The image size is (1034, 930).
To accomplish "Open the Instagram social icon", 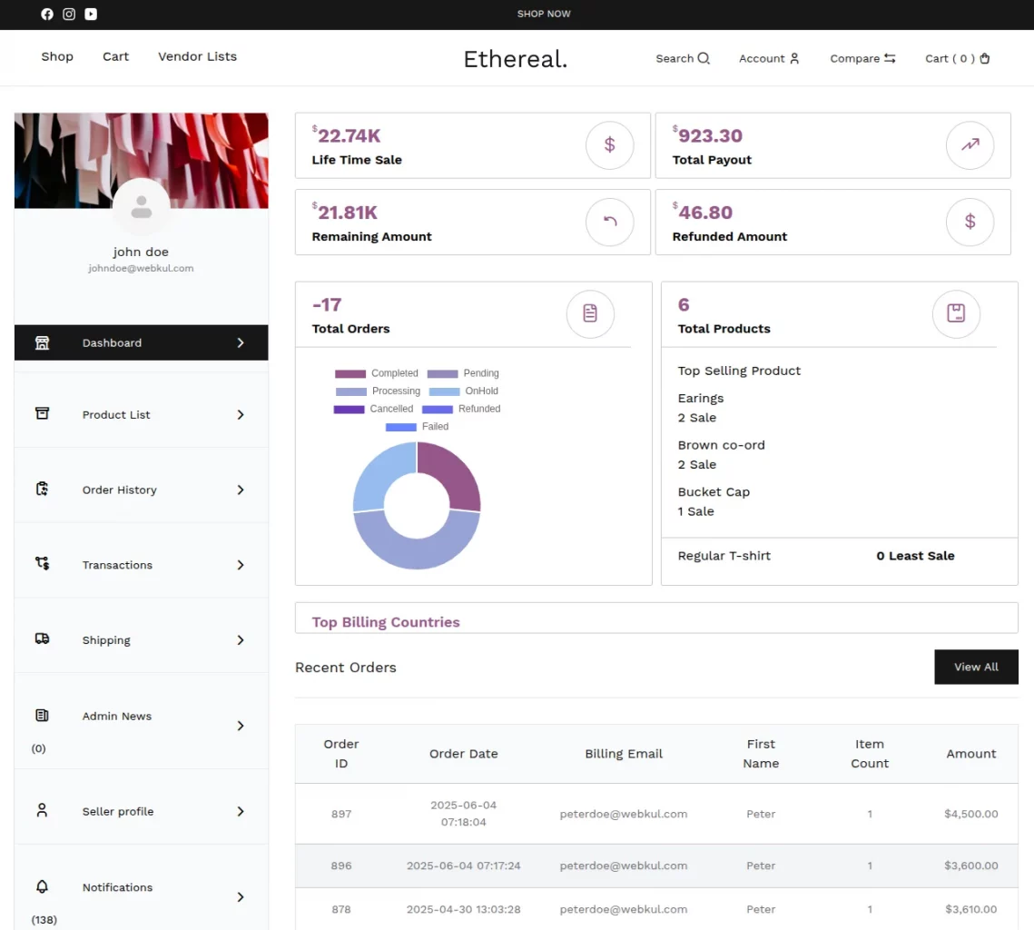I will 68,14.
